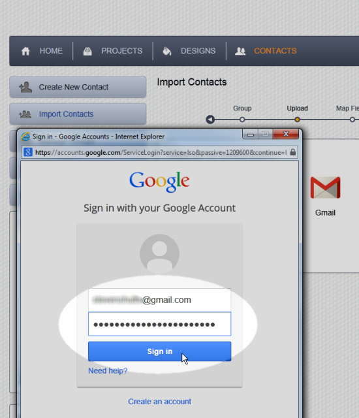Open the Need help? link
Screen dimensions: 359x418
[x=108, y=371]
